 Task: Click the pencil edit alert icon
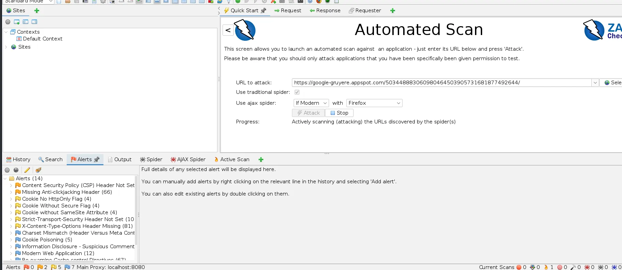click(x=27, y=170)
